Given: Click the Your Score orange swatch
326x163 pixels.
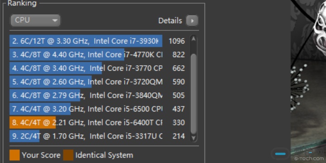Looking at the screenshot, I should click(14, 155).
